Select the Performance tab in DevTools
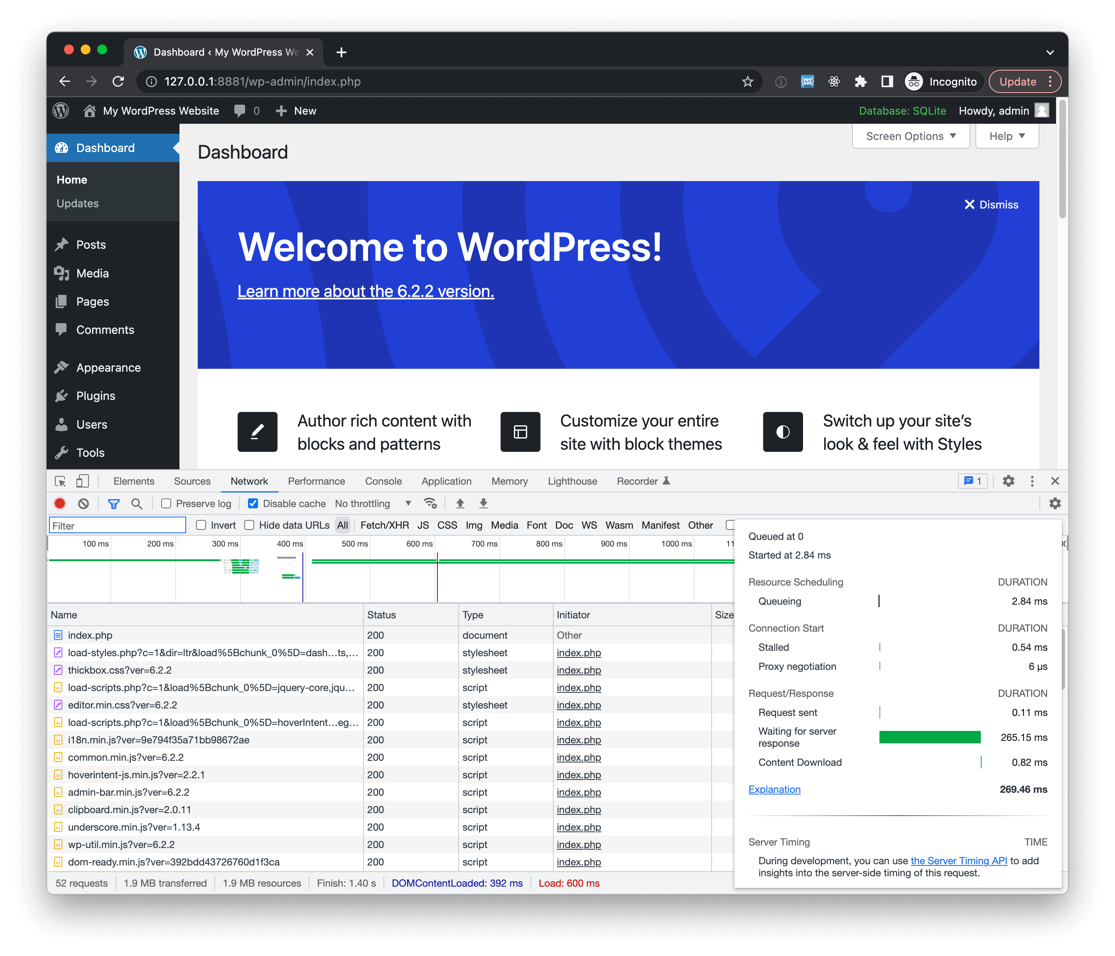Screen dimensions: 1115x956 pyautogui.click(x=317, y=481)
